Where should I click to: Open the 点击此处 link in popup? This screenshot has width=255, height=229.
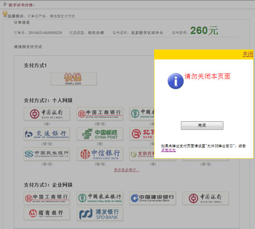click(x=168, y=150)
